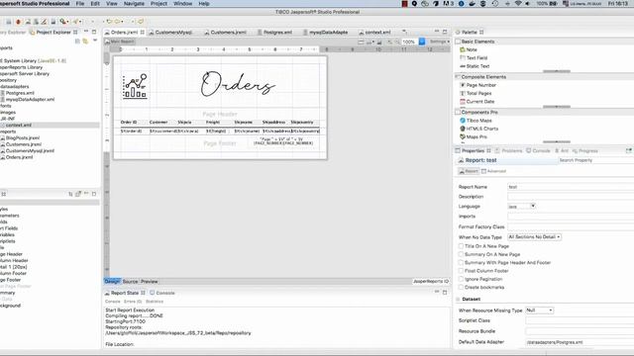The image size is (634, 356).
Task: Open the File menu
Action: click(80, 4)
